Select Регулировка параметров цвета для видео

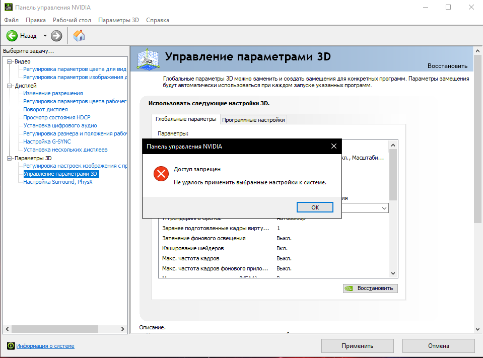75,69
